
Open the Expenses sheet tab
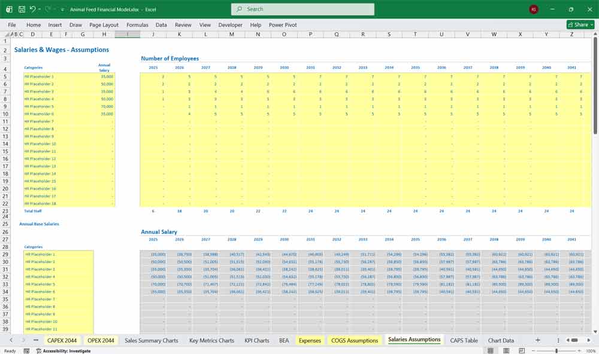pos(310,340)
